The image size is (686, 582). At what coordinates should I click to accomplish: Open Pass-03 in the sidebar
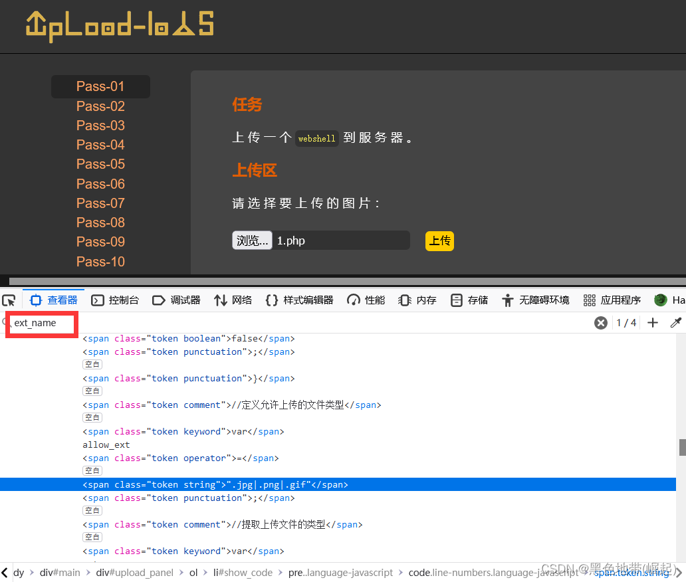[x=100, y=126]
